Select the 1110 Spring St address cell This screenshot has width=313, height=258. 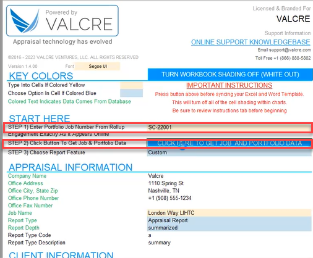pyautogui.click(x=229, y=183)
